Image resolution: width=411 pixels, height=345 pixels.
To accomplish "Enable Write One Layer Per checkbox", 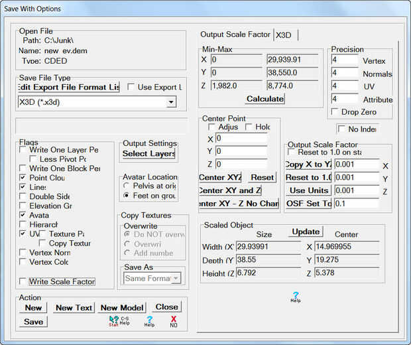I will coord(23,150).
